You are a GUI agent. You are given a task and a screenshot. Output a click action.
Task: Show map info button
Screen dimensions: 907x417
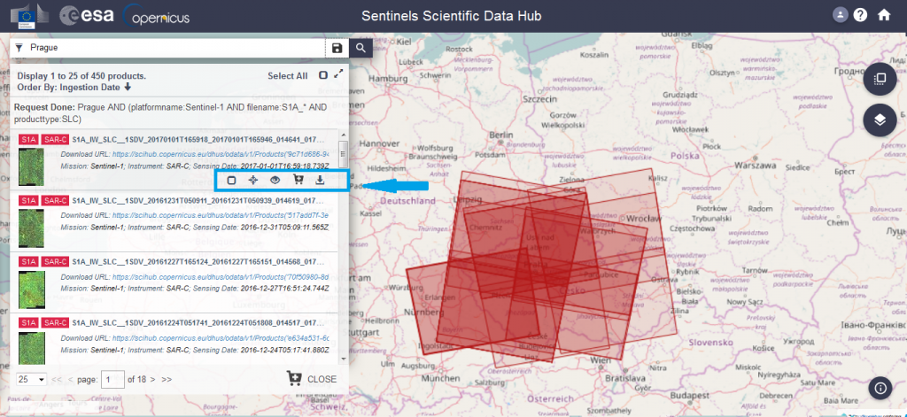coord(880,388)
